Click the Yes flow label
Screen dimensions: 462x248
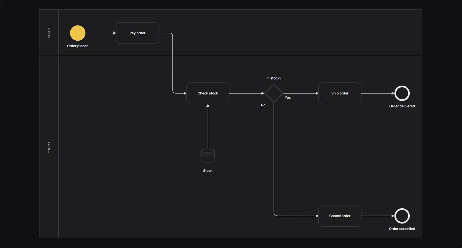point(288,98)
